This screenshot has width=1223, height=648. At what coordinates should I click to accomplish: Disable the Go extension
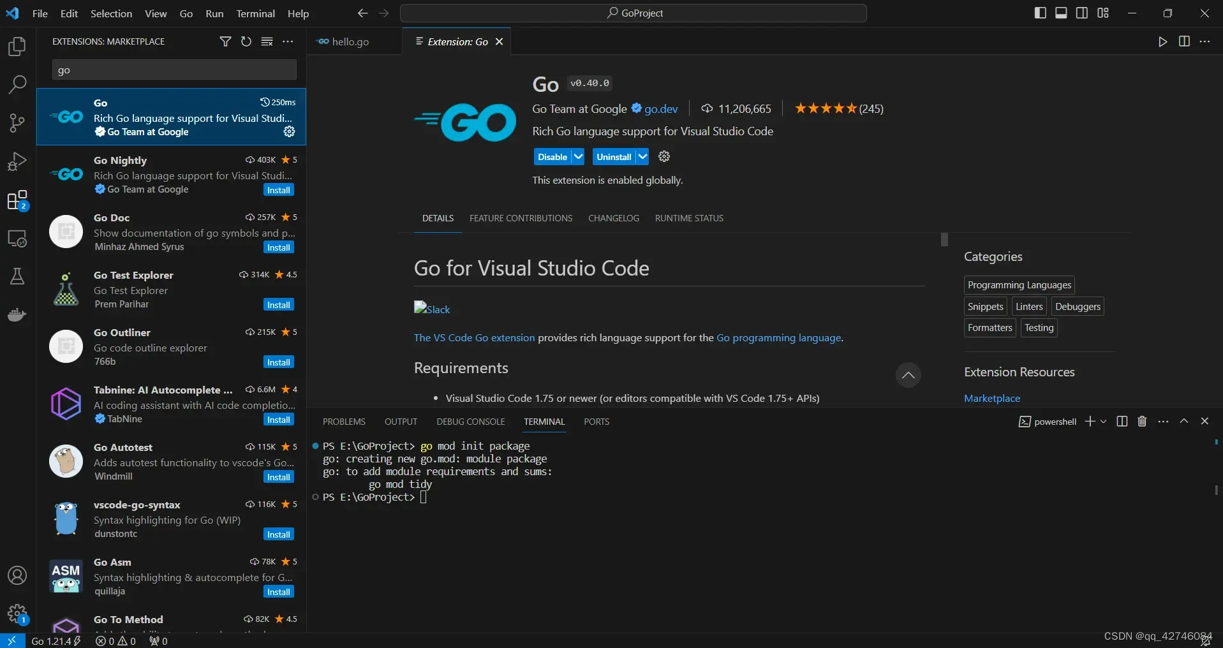point(554,156)
